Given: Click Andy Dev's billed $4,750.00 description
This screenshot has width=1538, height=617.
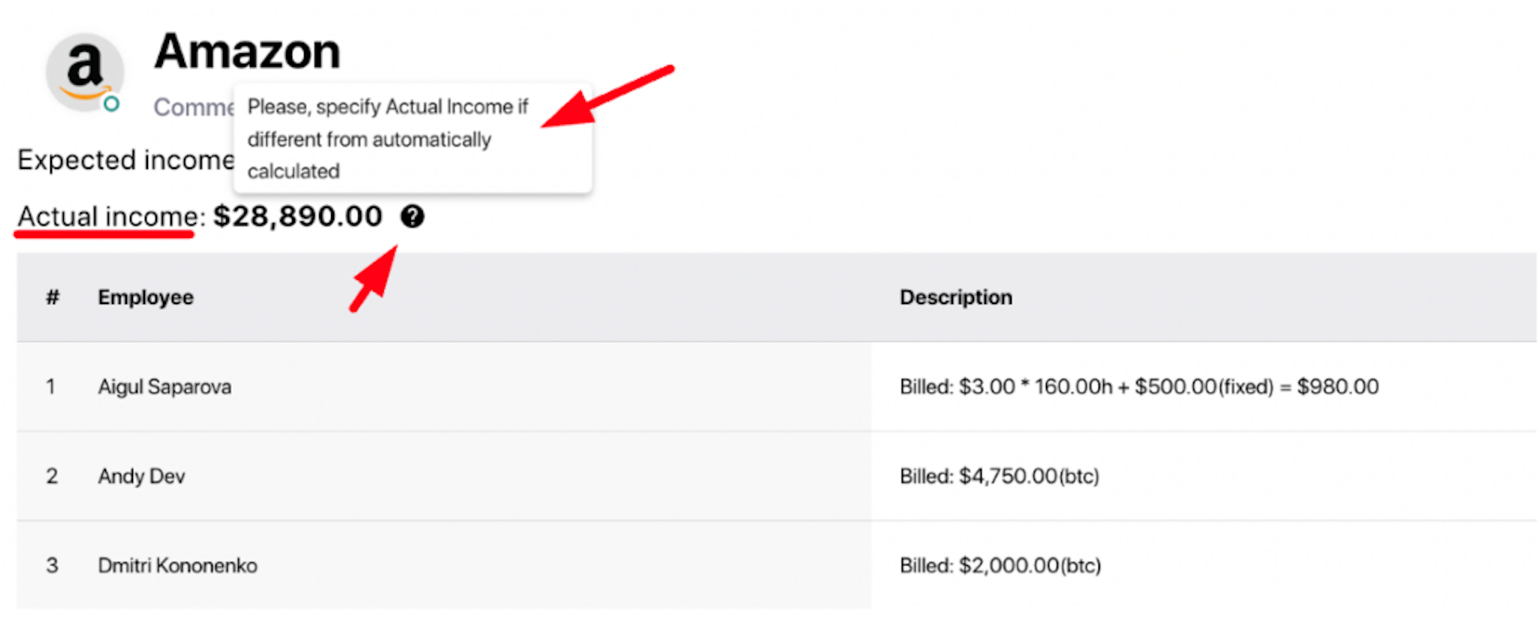Looking at the screenshot, I should [1000, 476].
